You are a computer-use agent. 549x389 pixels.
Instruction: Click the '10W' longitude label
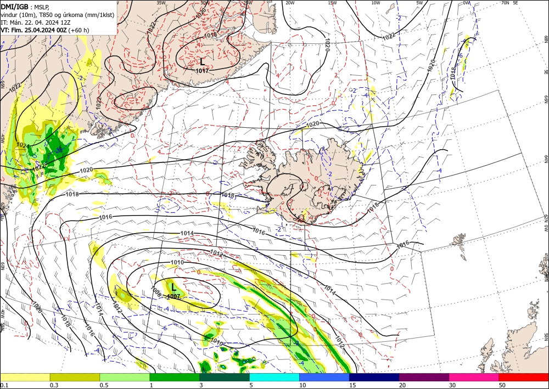(376, 3)
